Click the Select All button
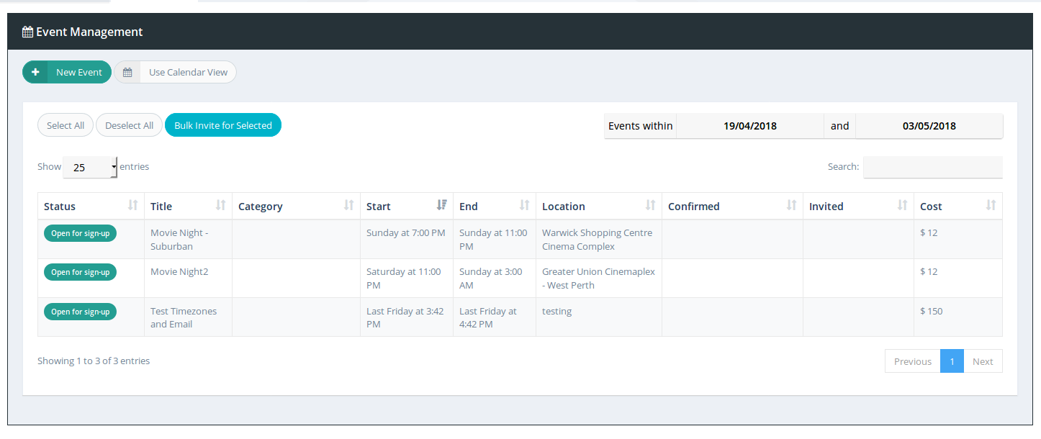 point(66,125)
